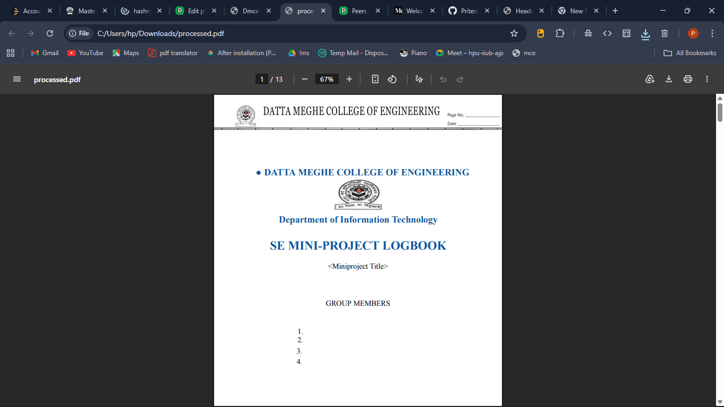The width and height of the screenshot is (724, 407).
Task: Click the SE MINI-PROJECT LOGBOOK heading
Action: 358,246
